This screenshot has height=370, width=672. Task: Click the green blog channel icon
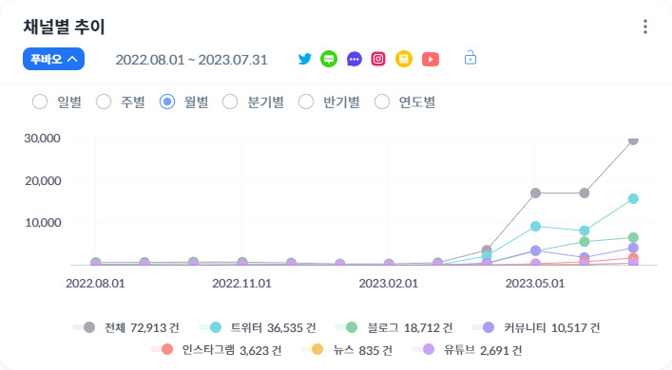point(329,59)
